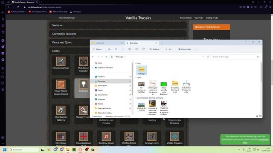Switch to the minecraft tab in Explorer

tap(107, 43)
